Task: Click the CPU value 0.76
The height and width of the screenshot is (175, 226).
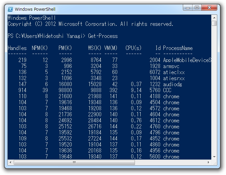Action: [136, 120]
